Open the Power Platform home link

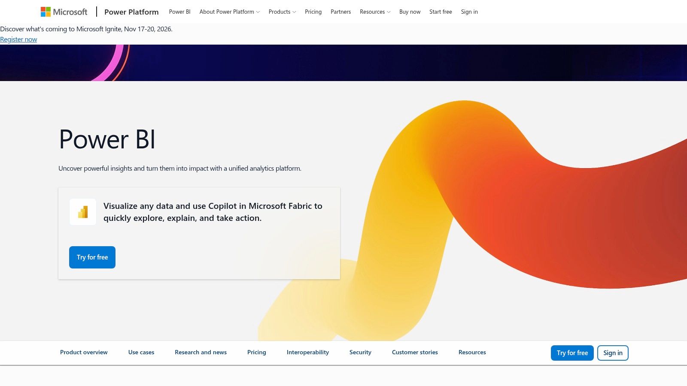click(x=131, y=12)
